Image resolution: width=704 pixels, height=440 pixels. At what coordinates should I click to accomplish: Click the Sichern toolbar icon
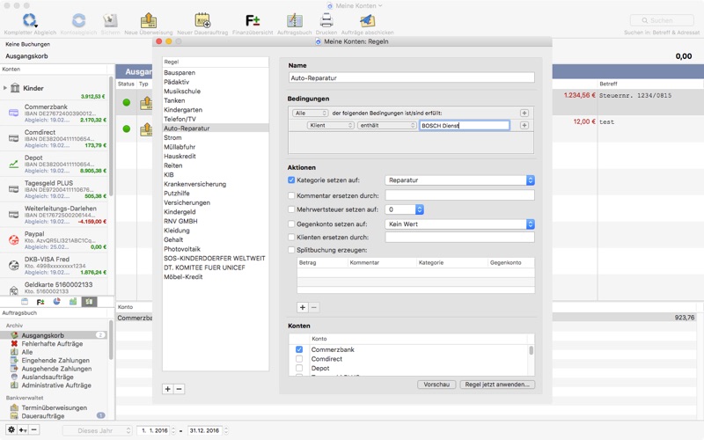(110, 20)
